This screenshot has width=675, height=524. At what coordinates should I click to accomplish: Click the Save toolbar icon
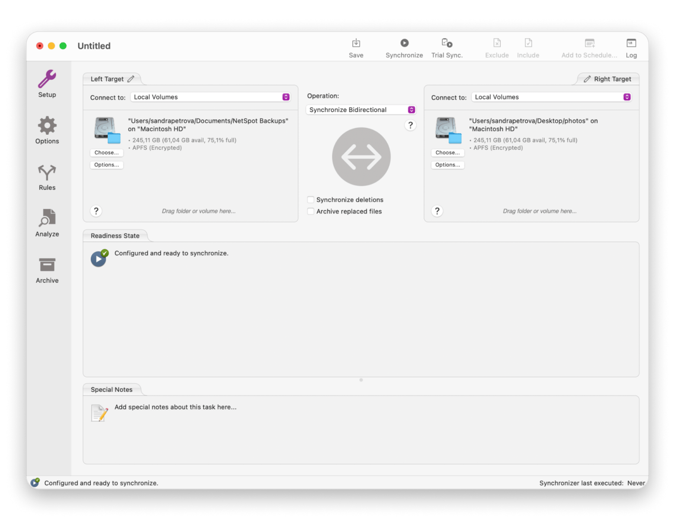coord(356,48)
